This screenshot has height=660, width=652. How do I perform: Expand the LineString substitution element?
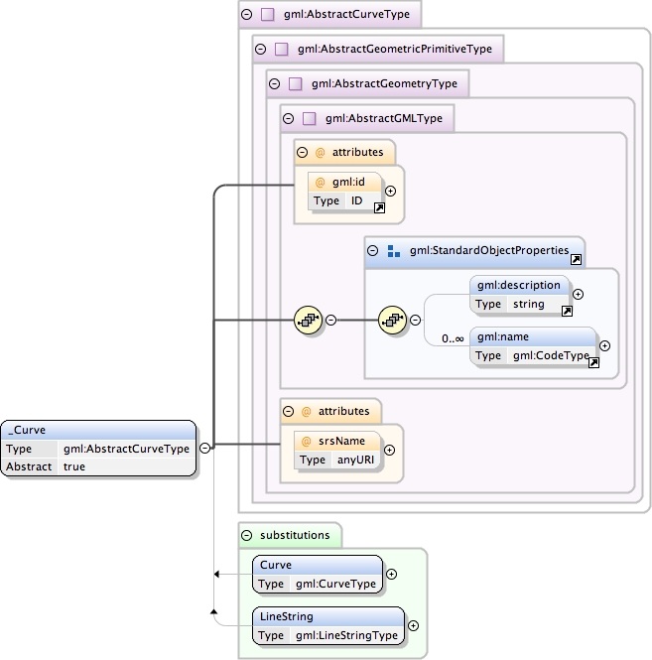[414, 626]
